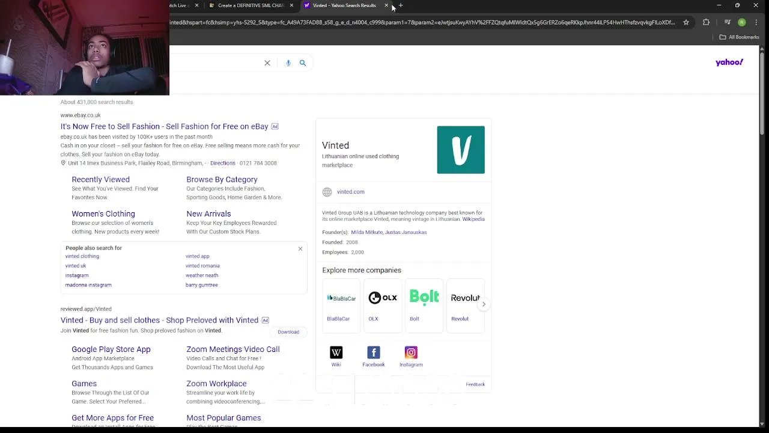This screenshot has width=769, height=433.
Task: Open the Most Popular Games sitelink
Action: 223,418
